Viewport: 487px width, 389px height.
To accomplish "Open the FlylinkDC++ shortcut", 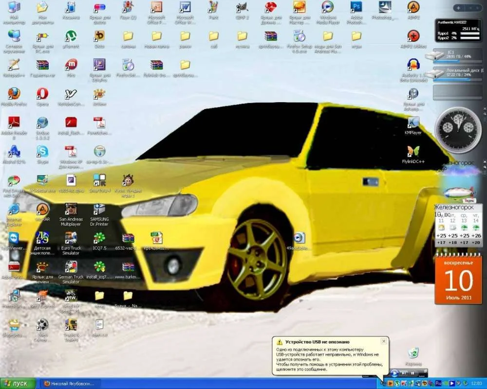I will tap(413, 152).
